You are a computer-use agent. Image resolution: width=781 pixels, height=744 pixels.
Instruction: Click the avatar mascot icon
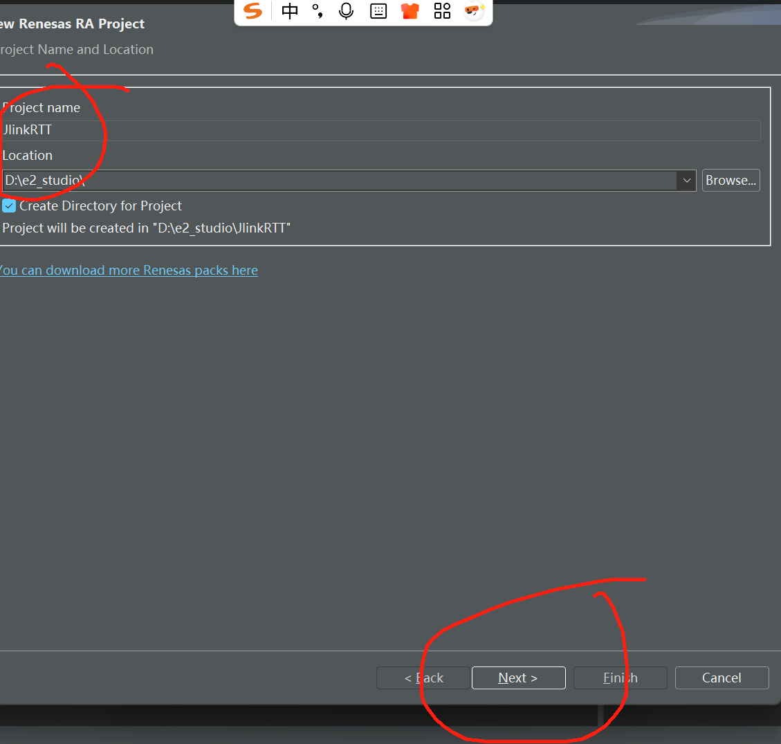coord(474,10)
